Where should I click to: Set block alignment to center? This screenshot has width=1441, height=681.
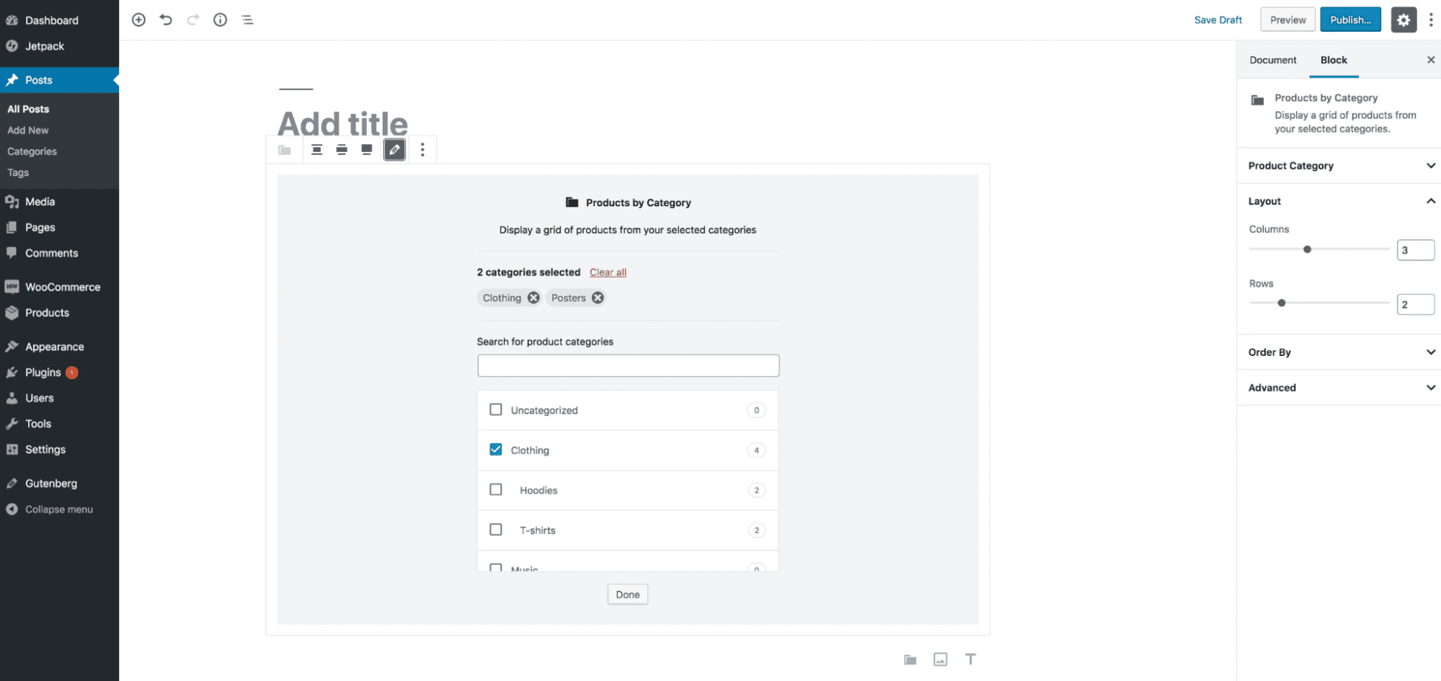316,150
